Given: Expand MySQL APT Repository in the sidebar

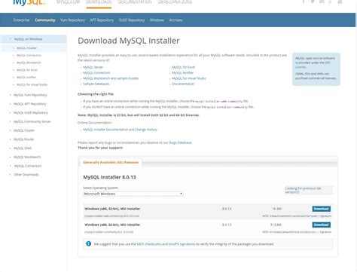Looking at the screenshot, I should (29, 104).
